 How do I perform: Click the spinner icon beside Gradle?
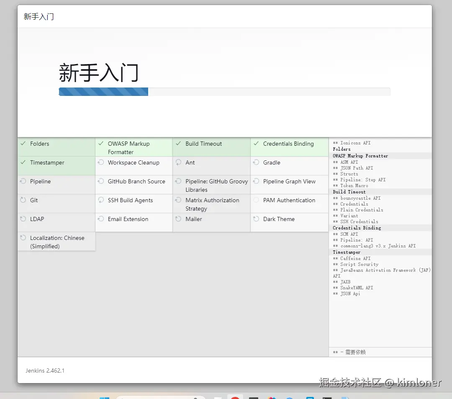[x=256, y=162]
